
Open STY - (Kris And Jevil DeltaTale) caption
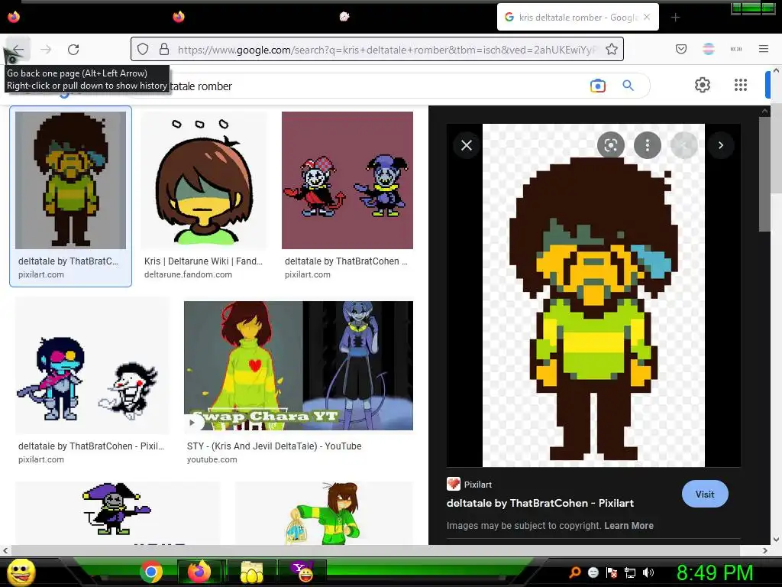click(274, 446)
